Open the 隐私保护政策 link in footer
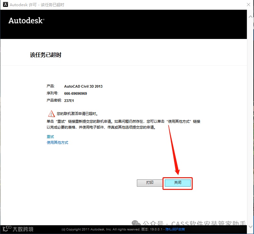The width and height of the screenshot is (254, 234). coord(175,229)
